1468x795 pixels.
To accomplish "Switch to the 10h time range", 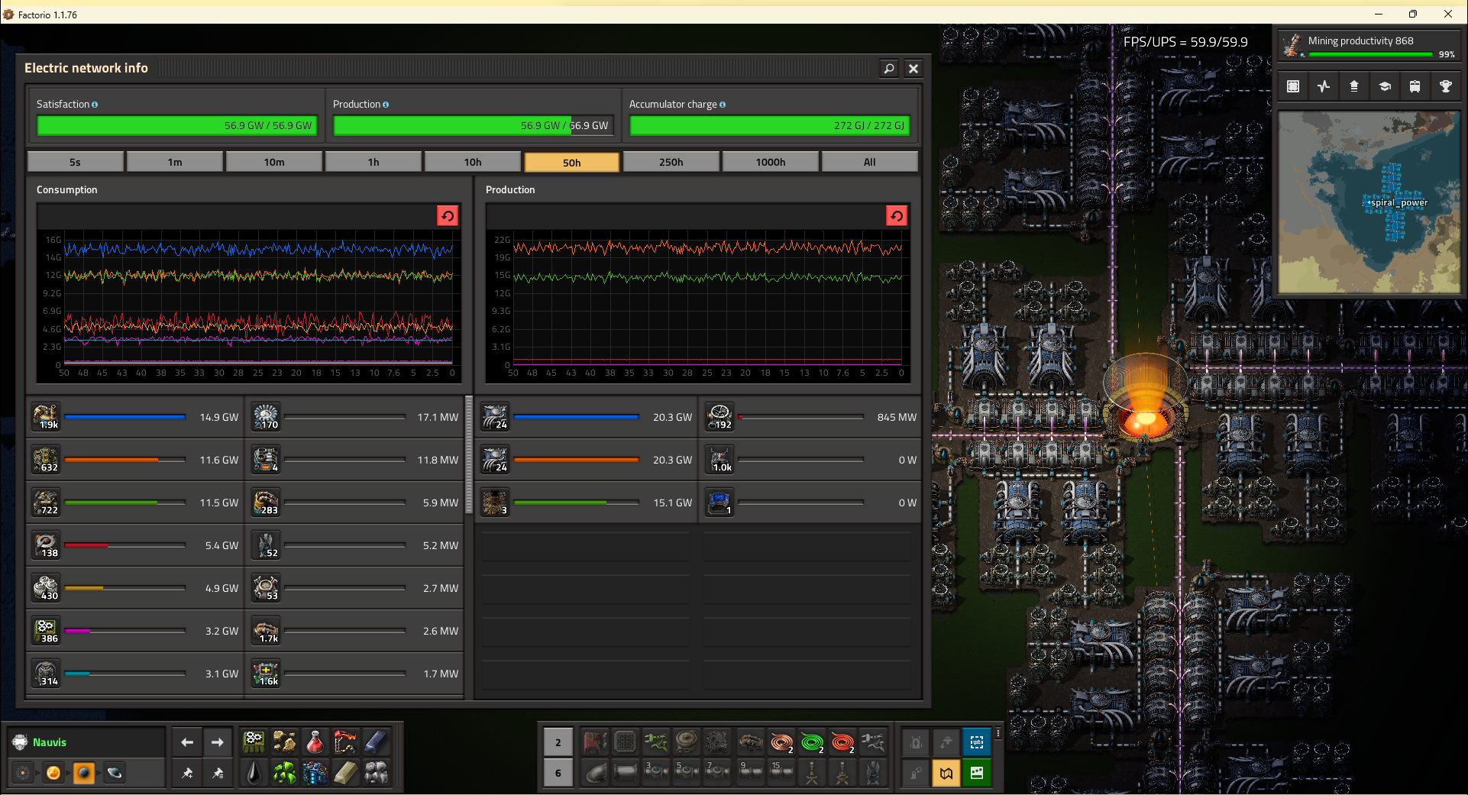I will coord(473,162).
